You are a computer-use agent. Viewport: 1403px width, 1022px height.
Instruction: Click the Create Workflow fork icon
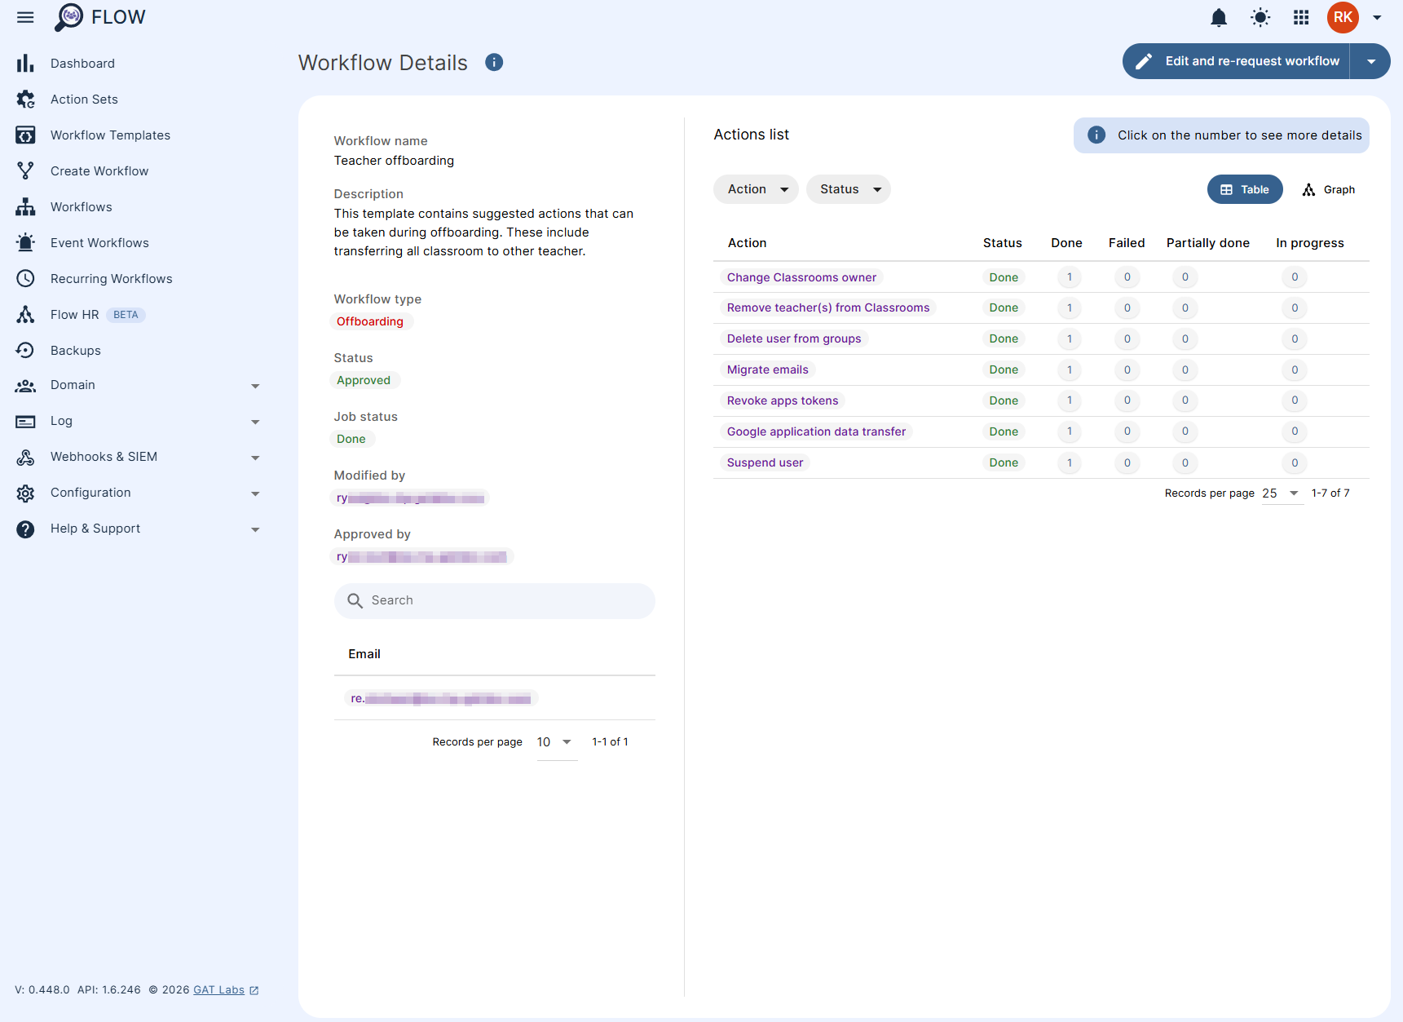pyautogui.click(x=26, y=171)
